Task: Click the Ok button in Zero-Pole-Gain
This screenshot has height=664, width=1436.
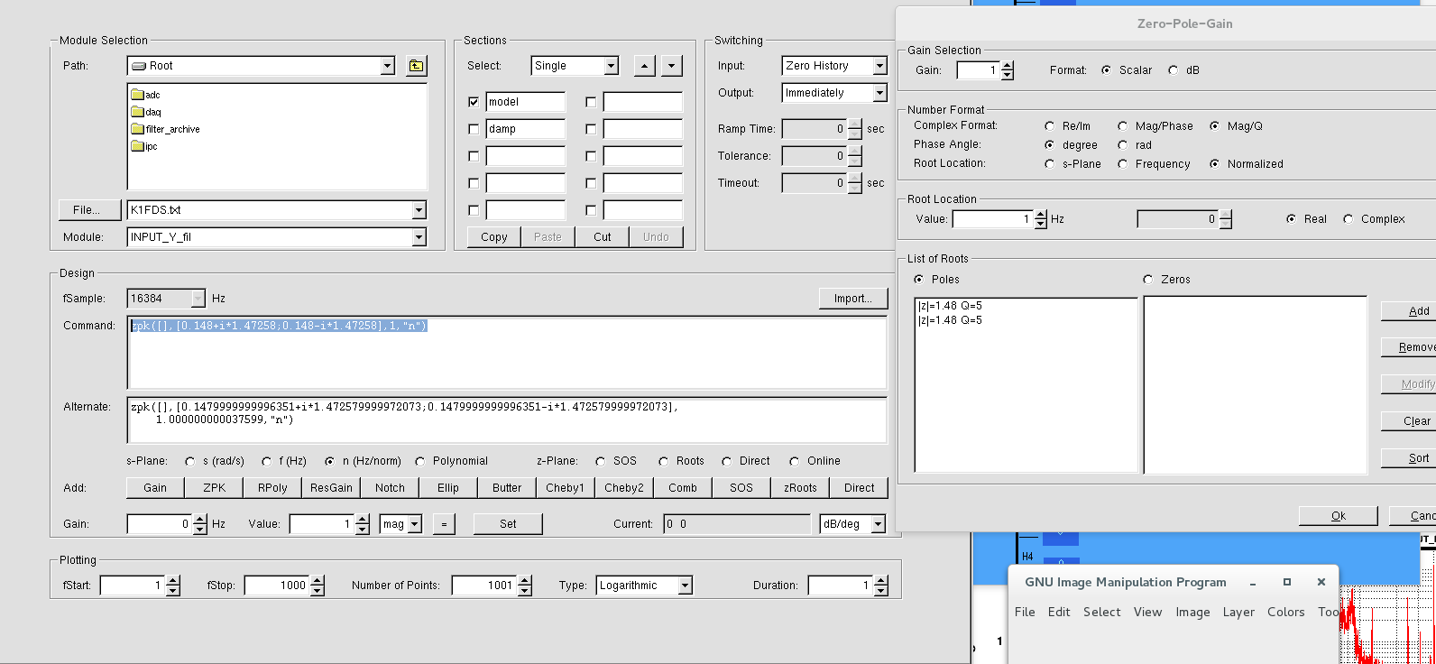Action: coord(1339,516)
